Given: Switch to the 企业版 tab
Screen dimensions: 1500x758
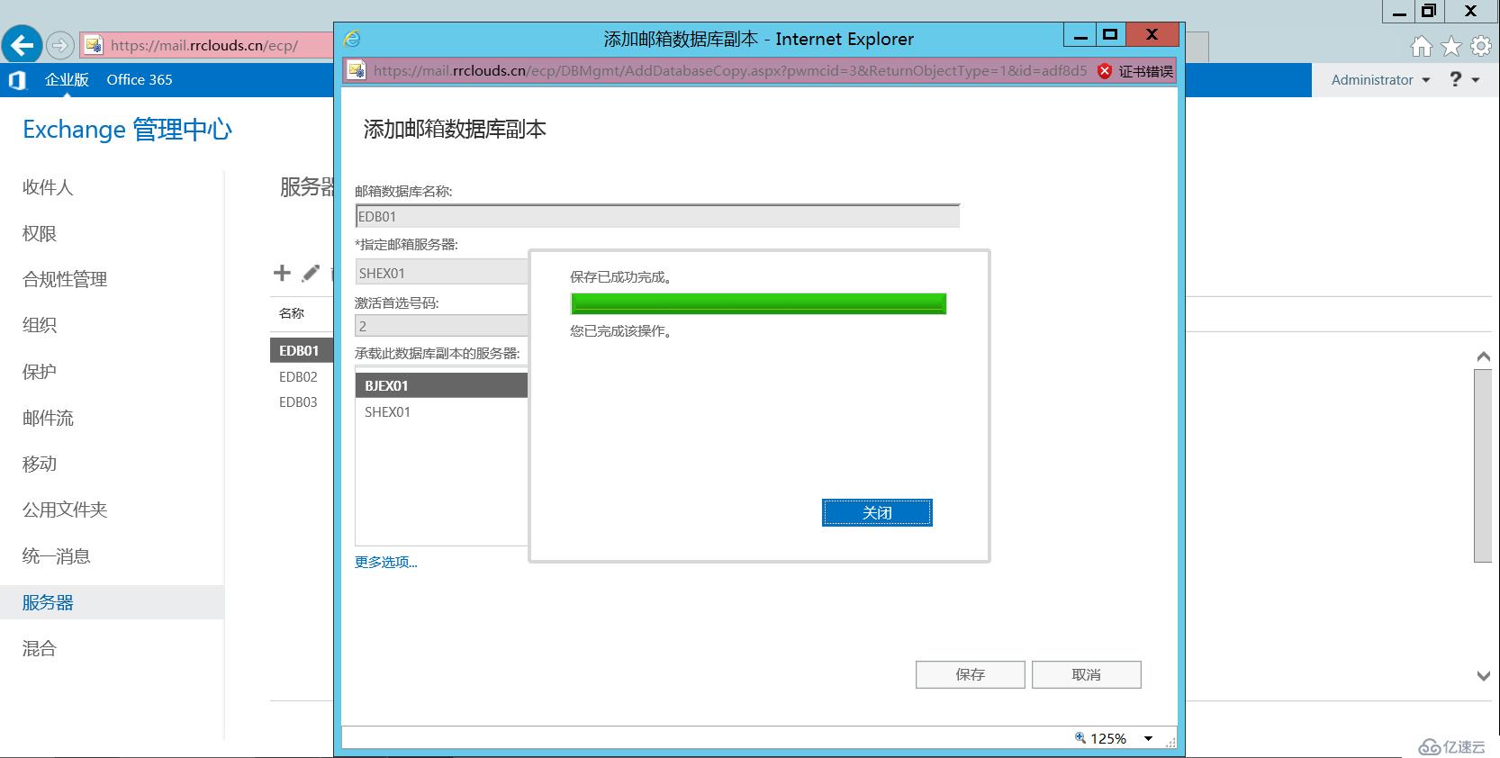Looking at the screenshot, I should [x=67, y=79].
